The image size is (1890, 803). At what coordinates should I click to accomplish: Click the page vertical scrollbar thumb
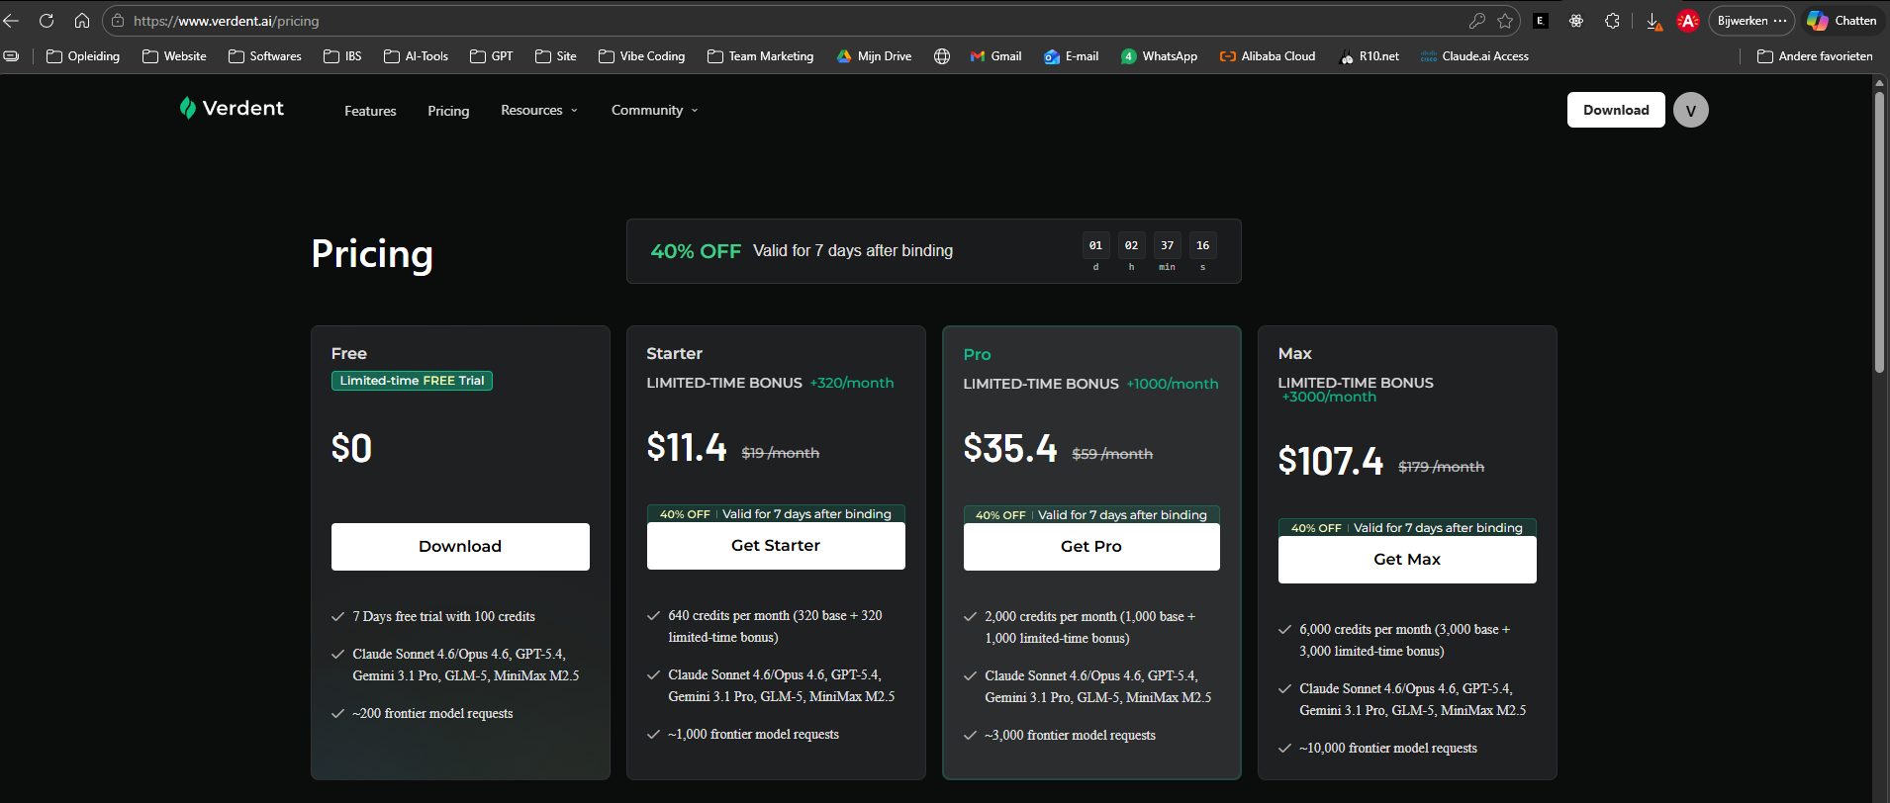(1879, 232)
